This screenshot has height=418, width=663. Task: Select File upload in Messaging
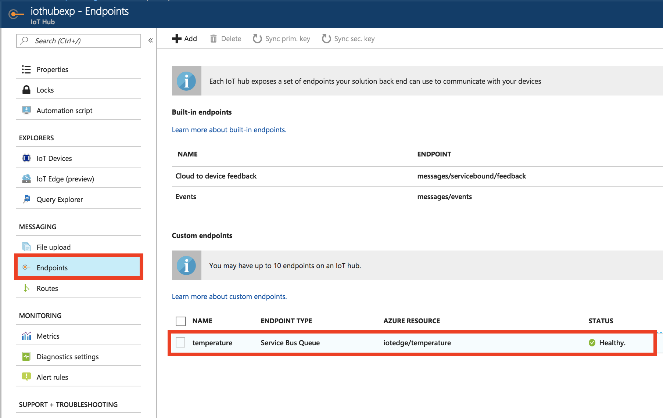tap(79, 247)
